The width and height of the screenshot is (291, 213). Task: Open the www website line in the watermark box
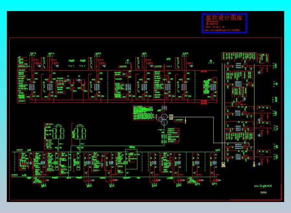tap(215, 27)
